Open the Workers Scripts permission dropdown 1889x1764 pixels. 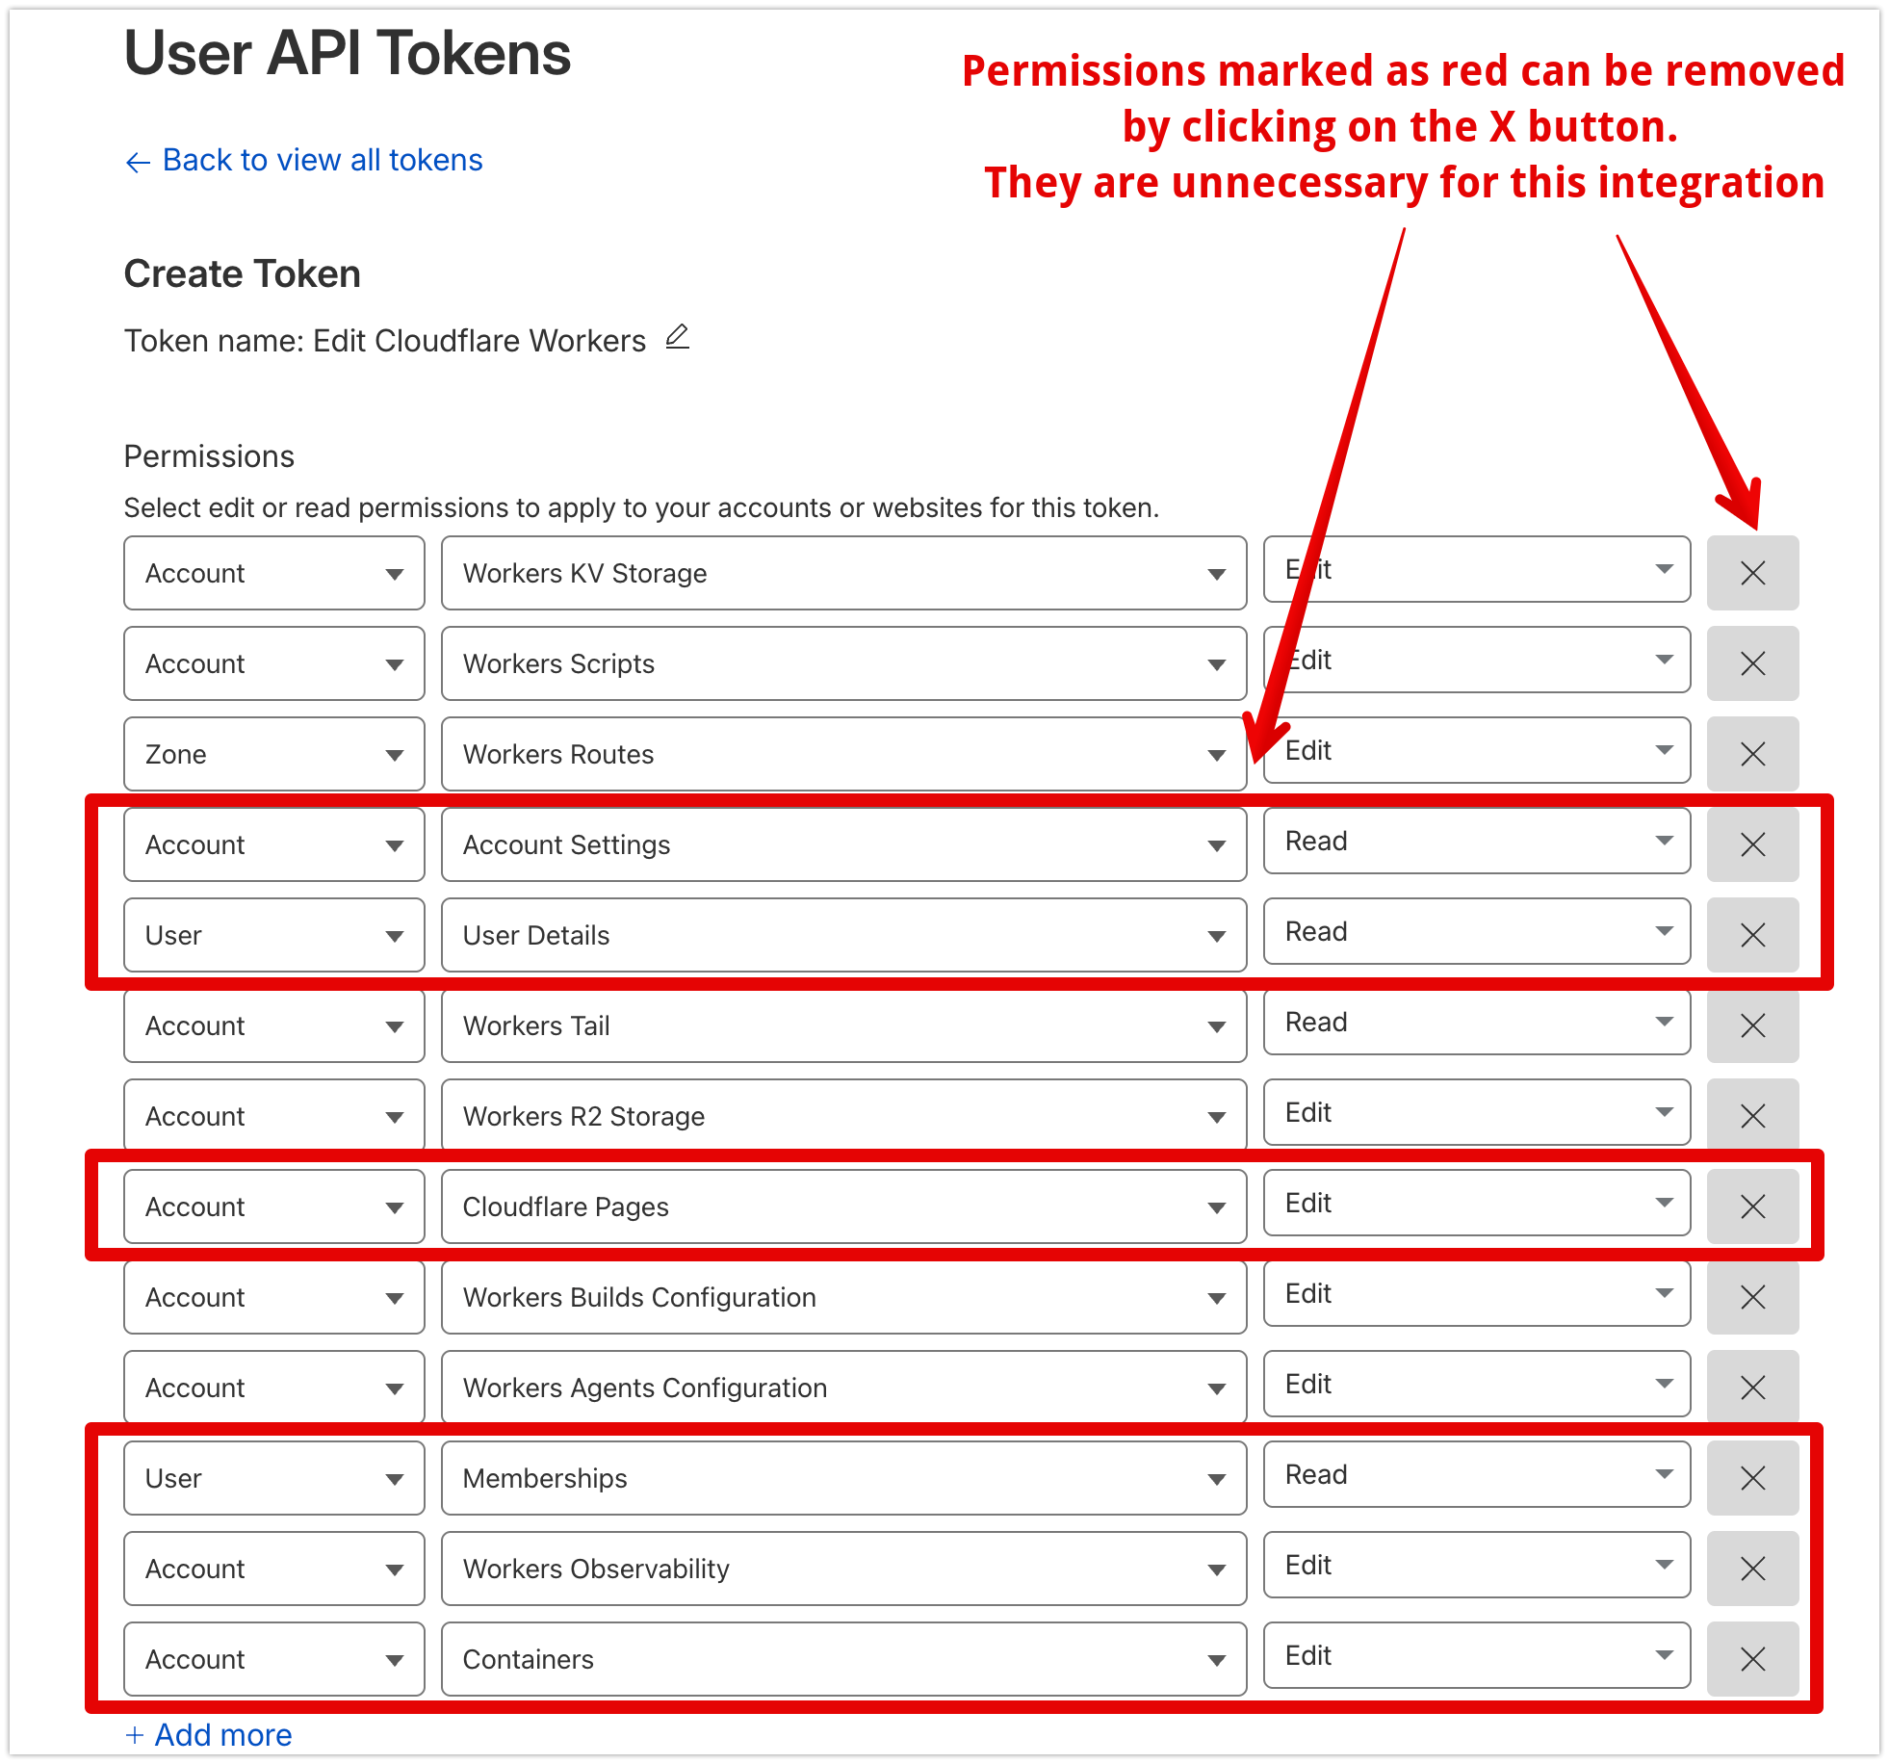click(843, 663)
